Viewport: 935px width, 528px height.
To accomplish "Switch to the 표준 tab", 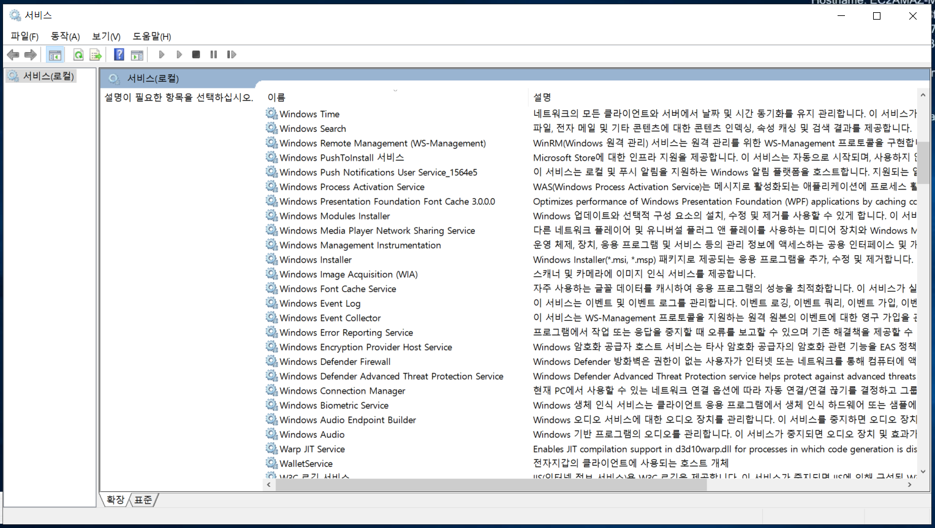I will (143, 500).
